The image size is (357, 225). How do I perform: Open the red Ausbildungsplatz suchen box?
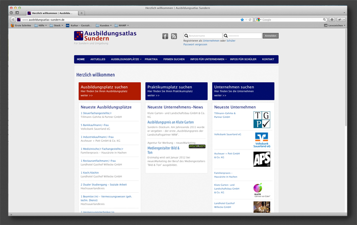point(110,91)
